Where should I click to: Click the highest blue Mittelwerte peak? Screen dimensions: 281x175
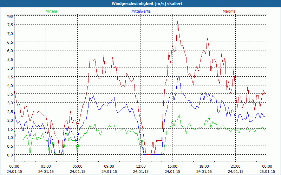coord(178,77)
